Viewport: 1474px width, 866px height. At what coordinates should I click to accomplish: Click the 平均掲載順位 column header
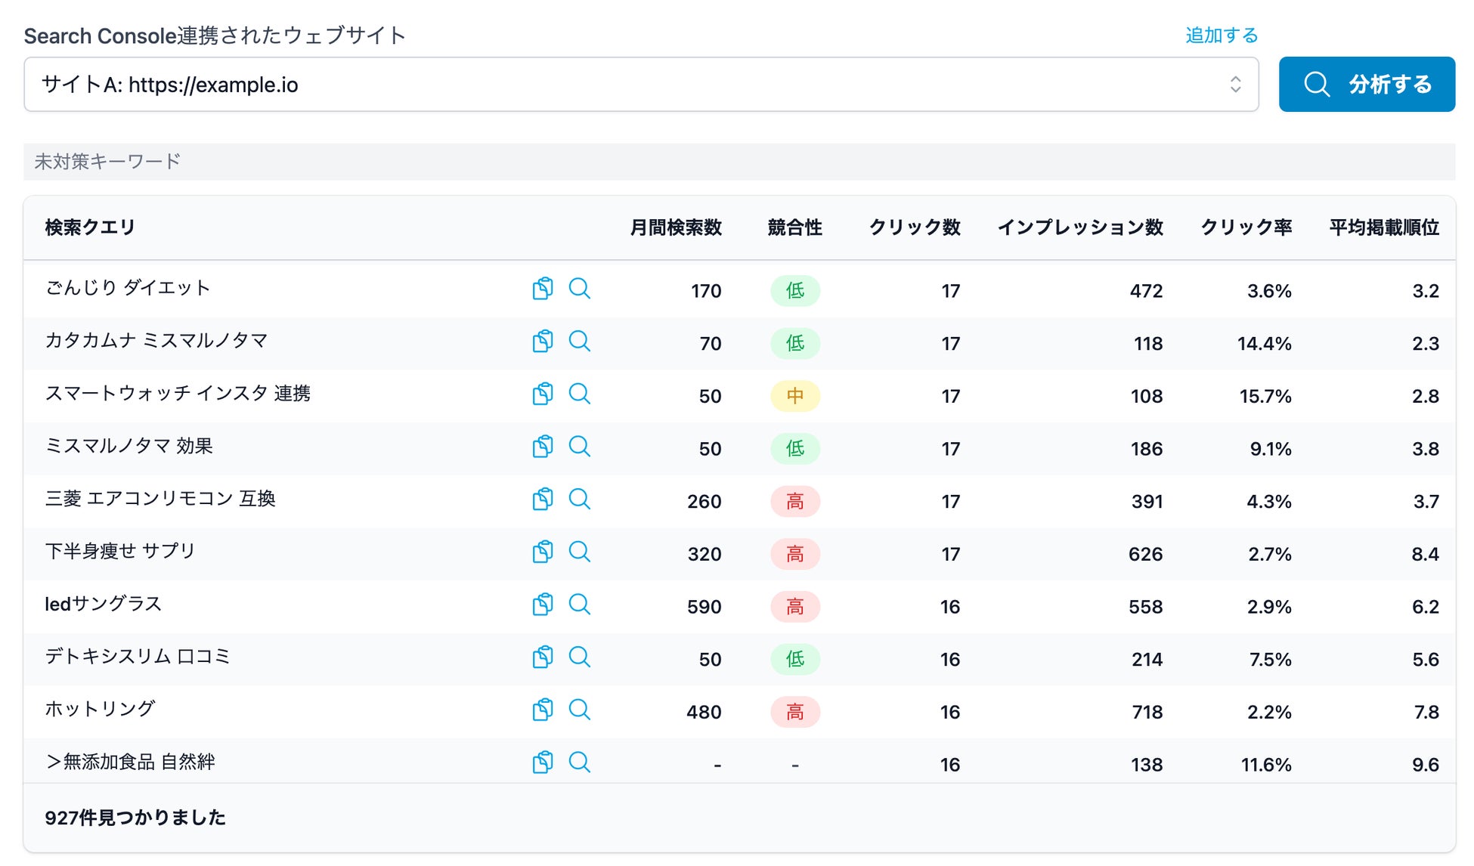pos(1383,227)
